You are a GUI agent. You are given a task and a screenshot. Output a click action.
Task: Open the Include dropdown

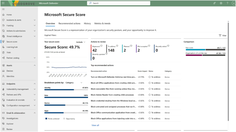coord(81,42)
